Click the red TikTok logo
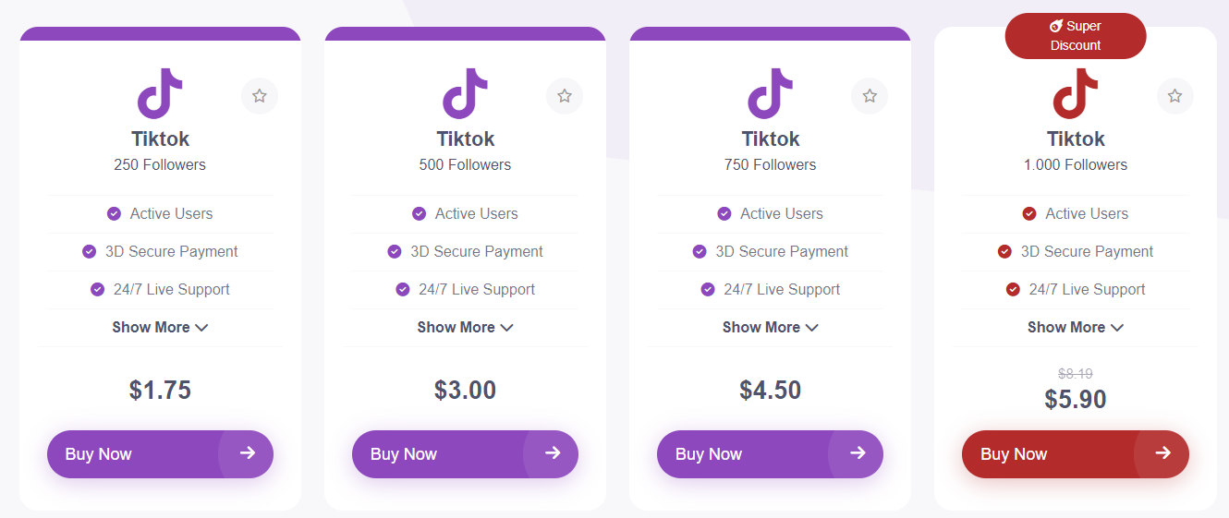The image size is (1229, 518). coord(1076,93)
